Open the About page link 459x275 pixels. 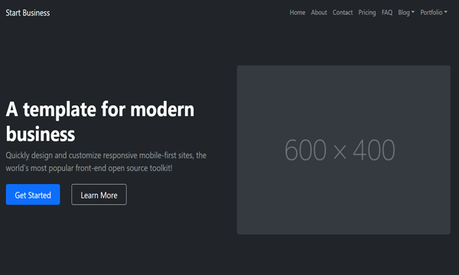[x=319, y=12]
